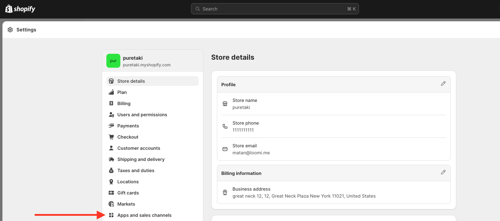Click the Taxes and duties icon
The image size is (500, 221).
111,170
